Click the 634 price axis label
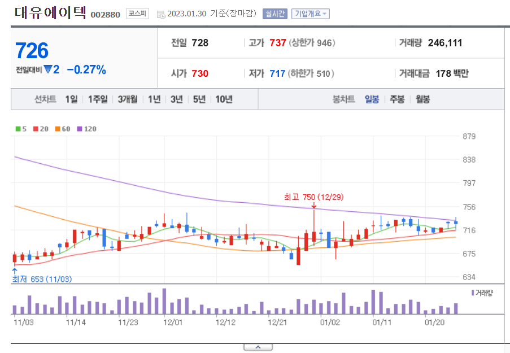Viewport: 510px width, 353px height. click(x=469, y=277)
